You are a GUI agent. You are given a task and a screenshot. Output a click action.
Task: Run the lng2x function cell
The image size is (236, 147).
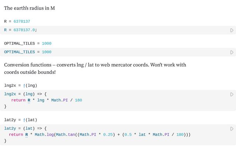pyautogui.click(x=232, y=94)
